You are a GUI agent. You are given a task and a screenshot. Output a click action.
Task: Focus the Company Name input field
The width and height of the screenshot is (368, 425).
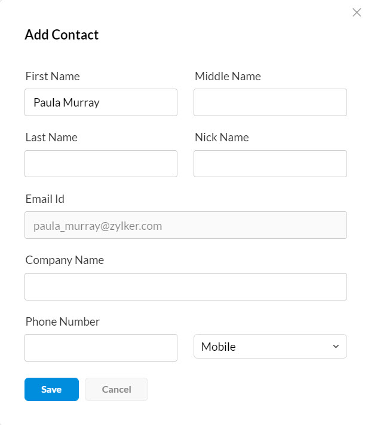click(x=185, y=287)
